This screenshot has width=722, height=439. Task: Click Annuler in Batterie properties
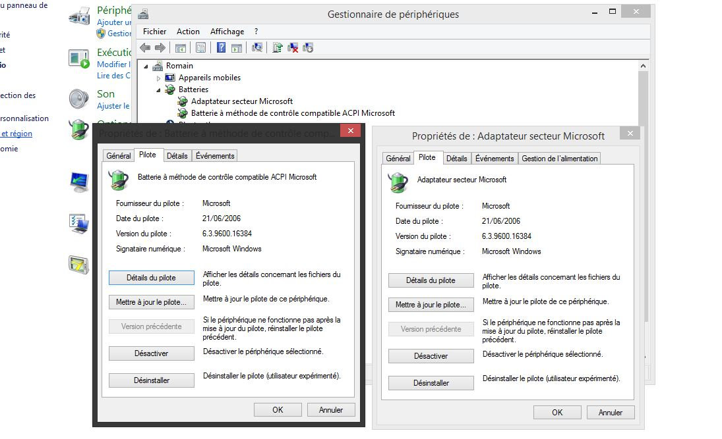pos(331,410)
